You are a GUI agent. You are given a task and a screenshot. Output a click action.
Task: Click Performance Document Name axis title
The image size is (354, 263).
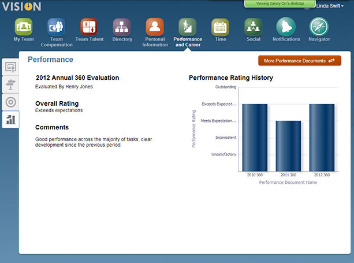288,182
